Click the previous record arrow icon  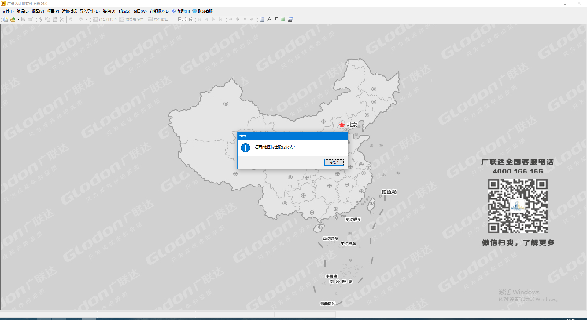point(207,19)
